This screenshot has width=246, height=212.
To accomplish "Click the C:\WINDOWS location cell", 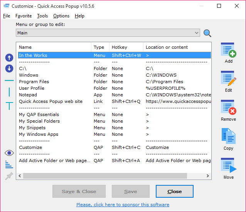I will point(161,75).
